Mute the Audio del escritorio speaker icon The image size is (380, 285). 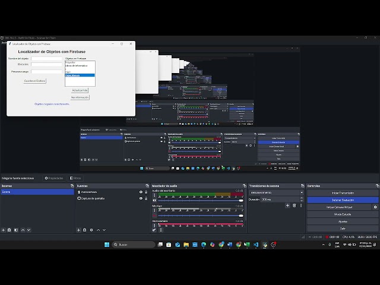(x=154, y=201)
